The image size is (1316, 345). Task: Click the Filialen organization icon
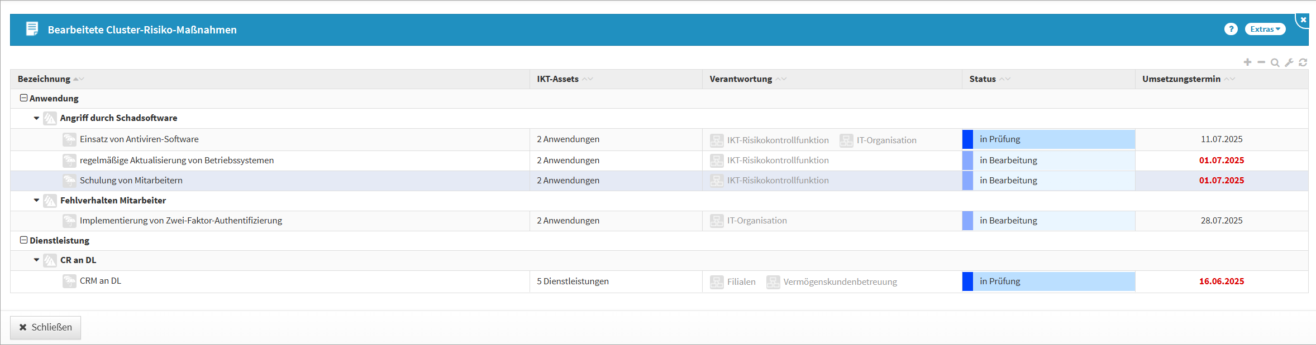click(x=717, y=282)
